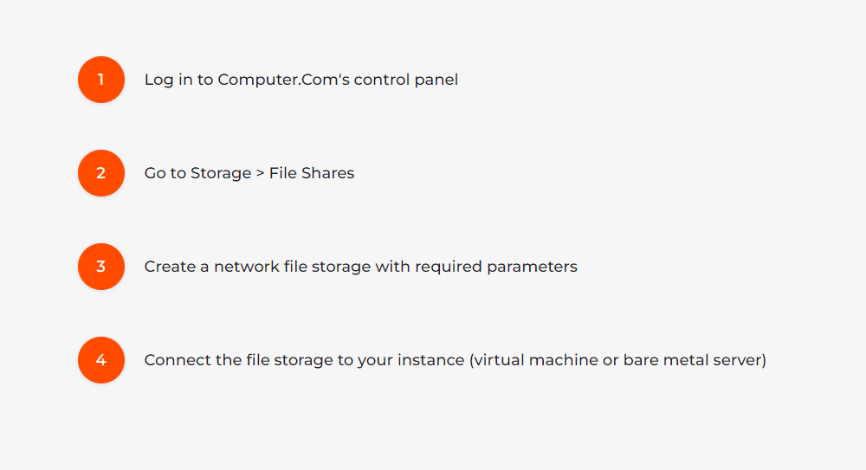Click the 'Create a network file storage' step text
Image resolution: width=866 pixels, height=470 pixels.
360,267
